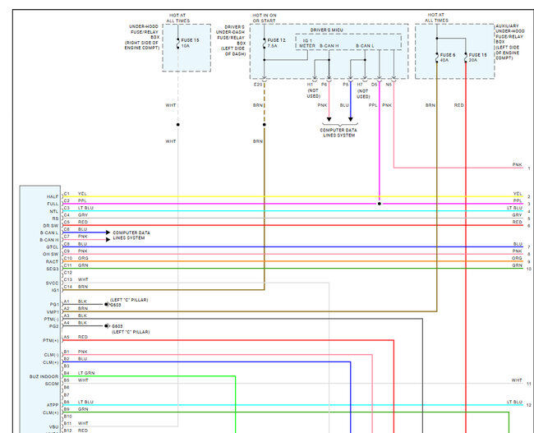The image size is (534, 433).
Task: Click the BUZ INDOOR signal label
Action: tap(44, 376)
